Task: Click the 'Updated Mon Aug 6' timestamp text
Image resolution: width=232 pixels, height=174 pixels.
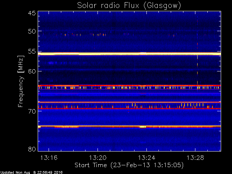Action: (x=32, y=173)
